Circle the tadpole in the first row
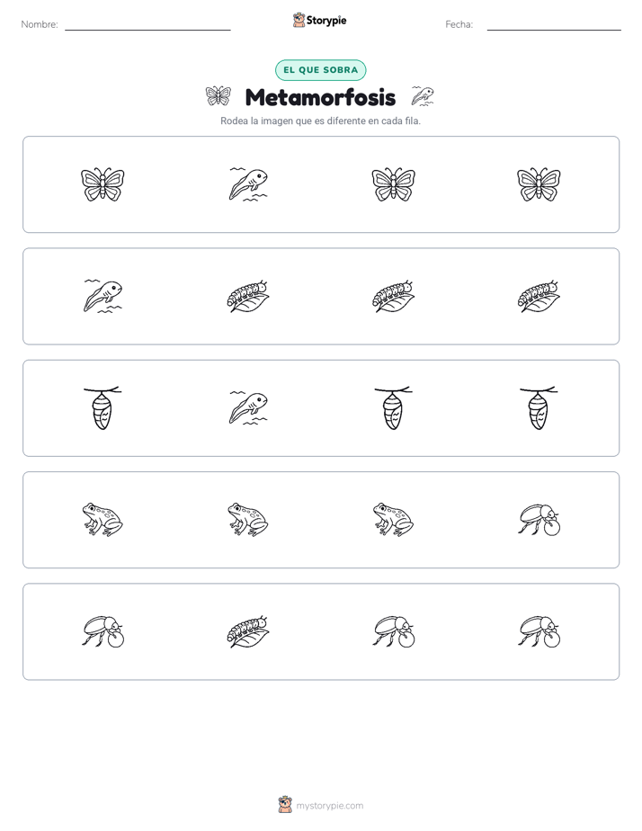The width and height of the screenshot is (642, 831). [x=248, y=184]
